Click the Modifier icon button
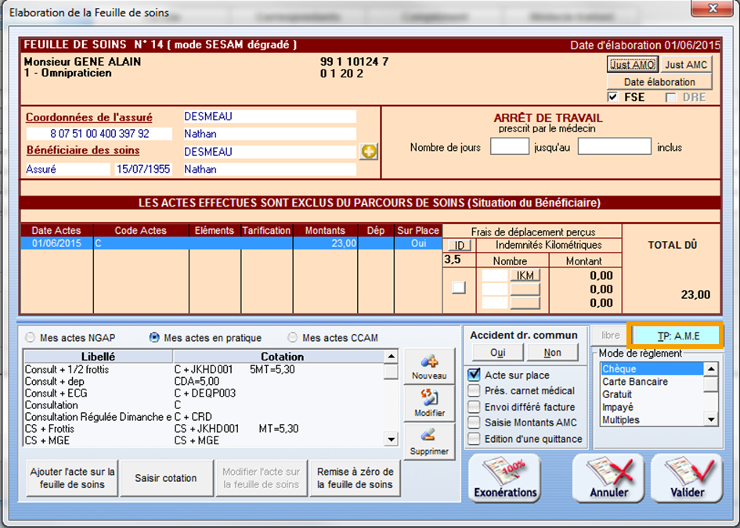 tap(428, 404)
